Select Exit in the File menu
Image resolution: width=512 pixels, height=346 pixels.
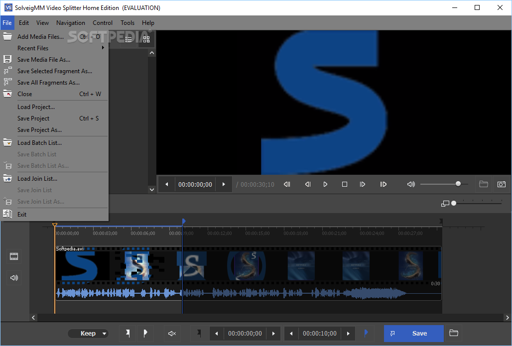54,215
